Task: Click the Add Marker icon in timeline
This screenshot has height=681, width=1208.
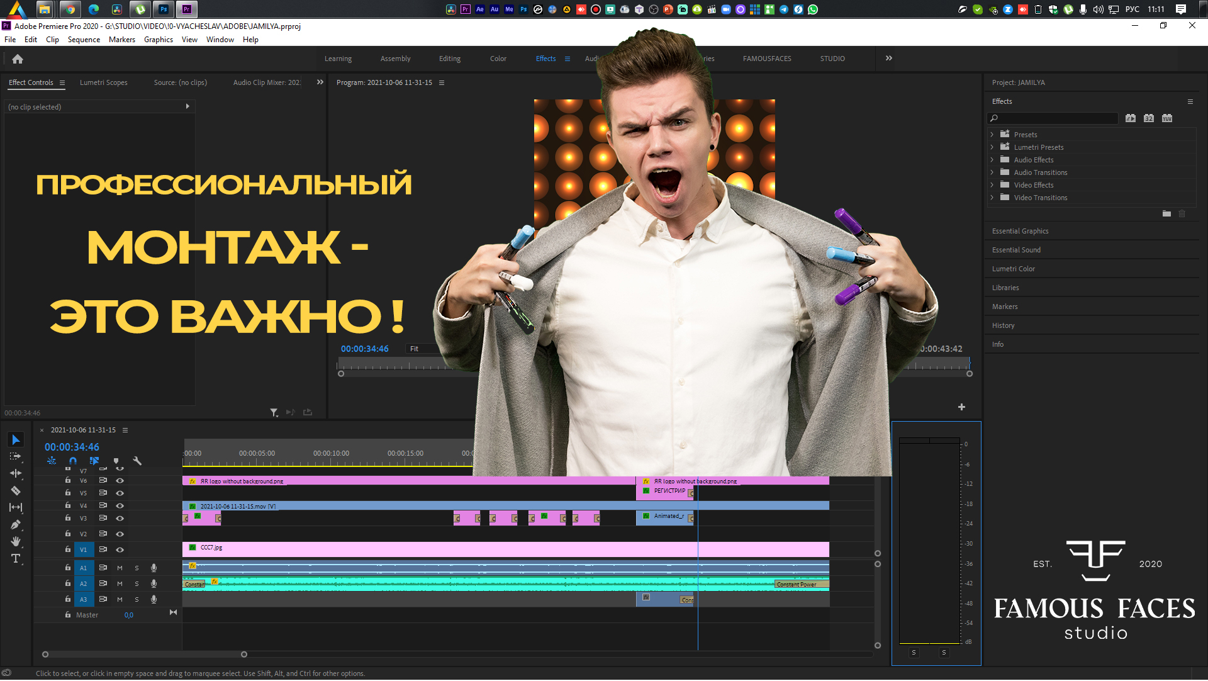Action: pos(116,461)
